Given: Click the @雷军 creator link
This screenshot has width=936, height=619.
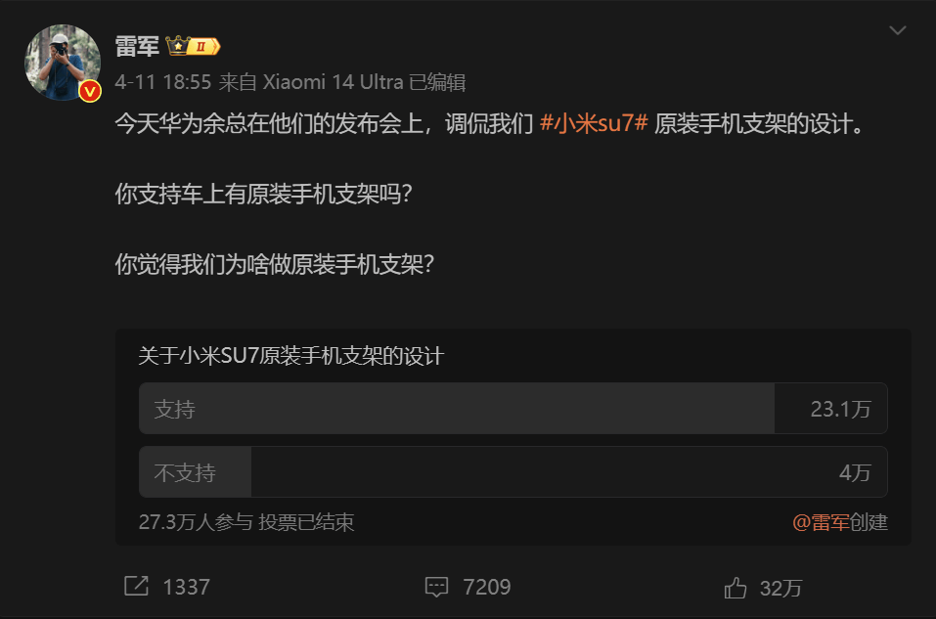Looking at the screenshot, I should [x=821, y=522].
